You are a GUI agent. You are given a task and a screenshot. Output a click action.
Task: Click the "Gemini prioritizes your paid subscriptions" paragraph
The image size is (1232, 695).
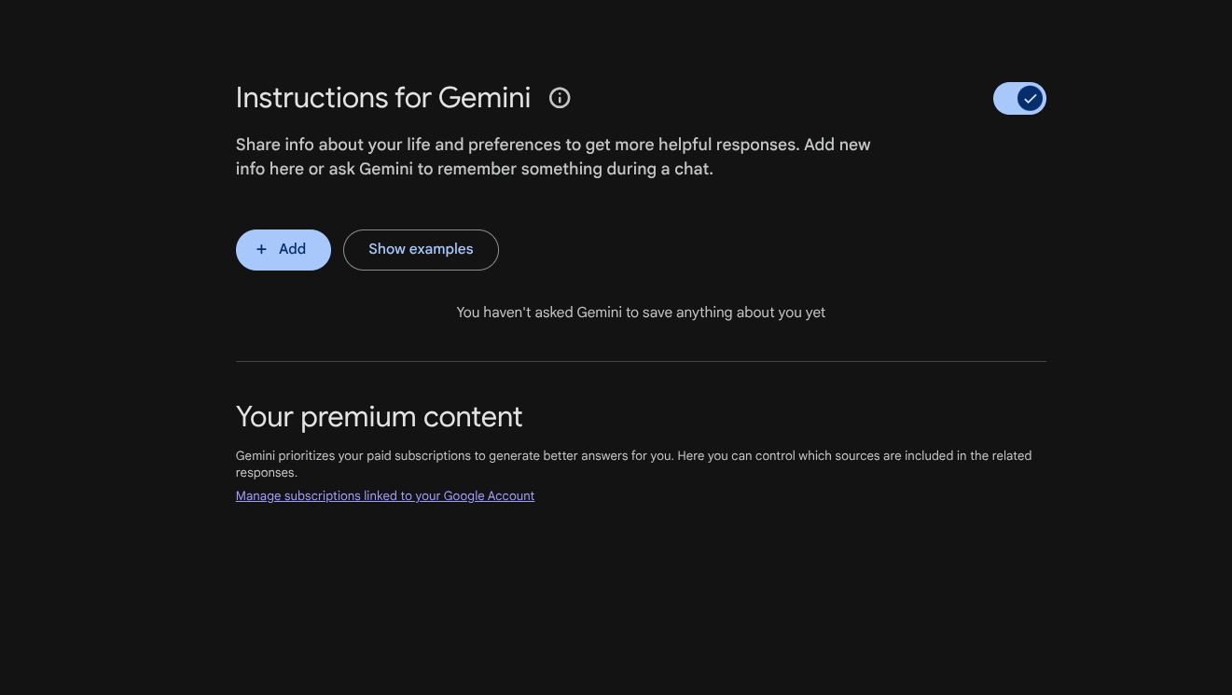[633, 456]
